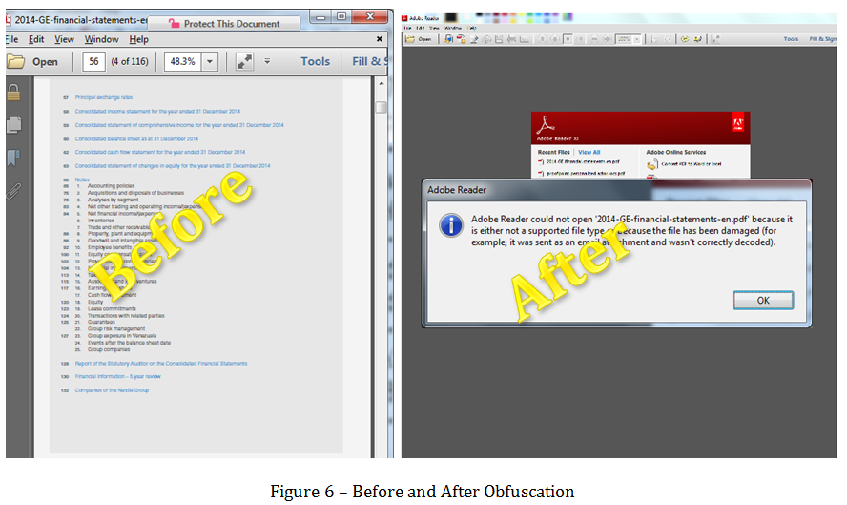Click the vertical scrollbar up arrow
This screenshot has width=847, height=505.
(x=382, y=83)
